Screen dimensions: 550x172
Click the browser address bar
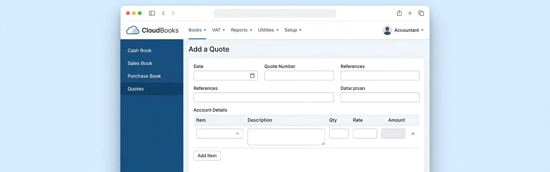click(x=275, y=13)
